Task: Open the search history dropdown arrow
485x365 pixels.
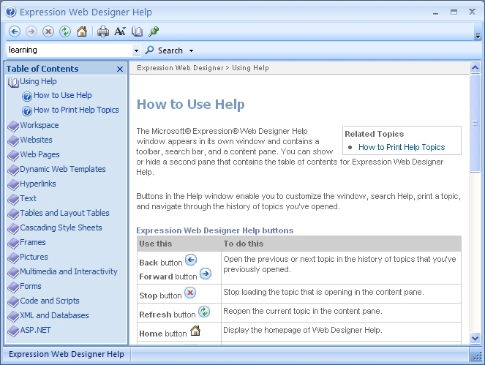Action: [136, 50]
